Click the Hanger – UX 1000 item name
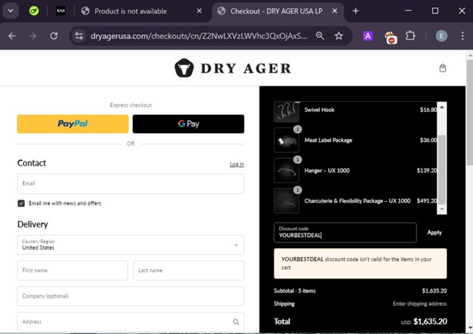This screenshot has height=334, width=473. pyautogui.click(x=327, y=171)
